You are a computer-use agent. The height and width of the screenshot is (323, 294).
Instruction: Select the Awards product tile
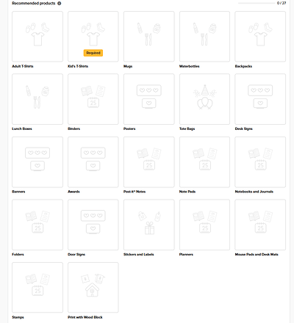pos(93,162)
